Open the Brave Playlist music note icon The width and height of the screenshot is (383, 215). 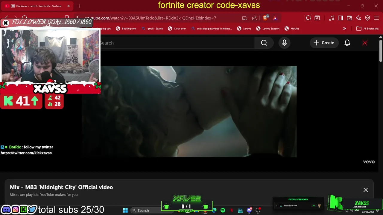pos(332,18)
